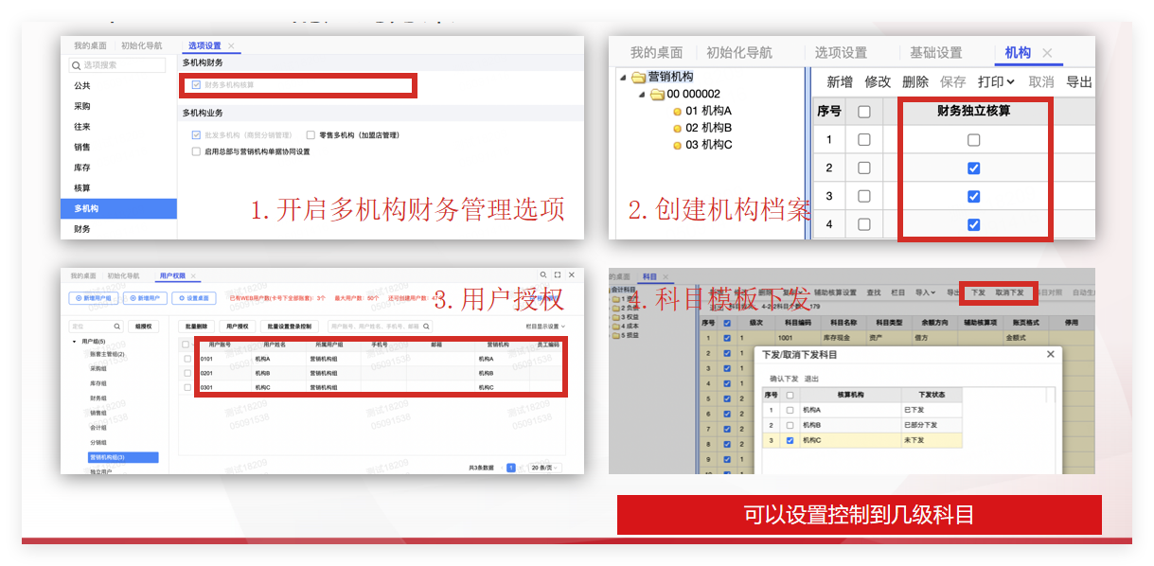The image size is (1154, 566).
Task: Click the 保存 icon to save institution changes
Action: coord(952,82)
